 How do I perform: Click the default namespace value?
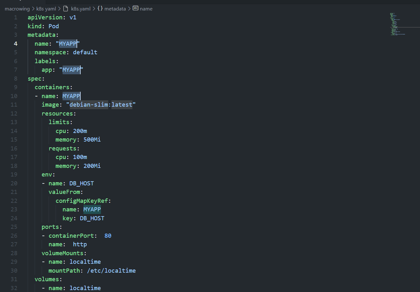[85, 52]
